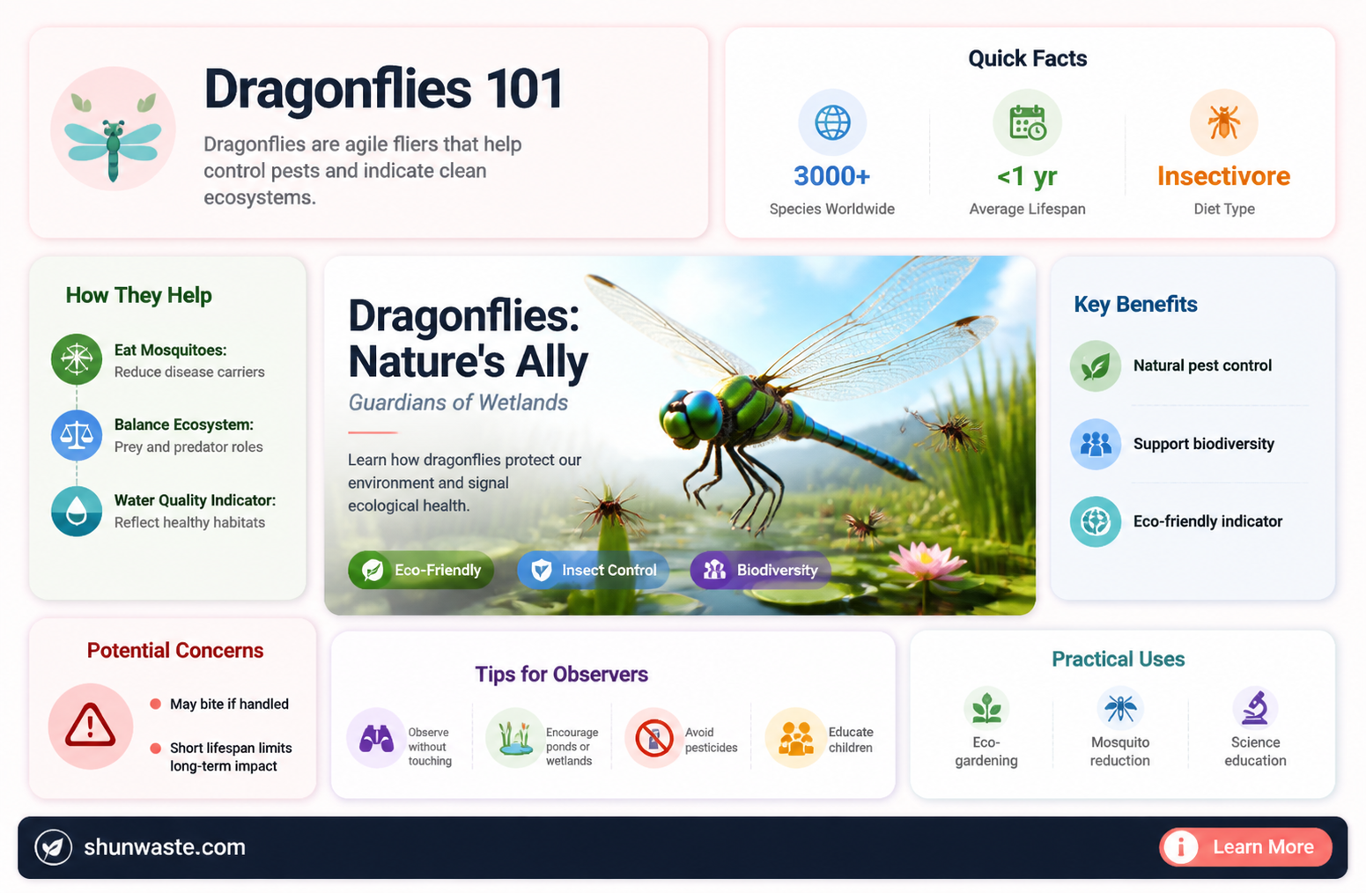The image size is (1366, 893).
Task: Click the Species Worldwide caption
Action: (x=832, y=209)
